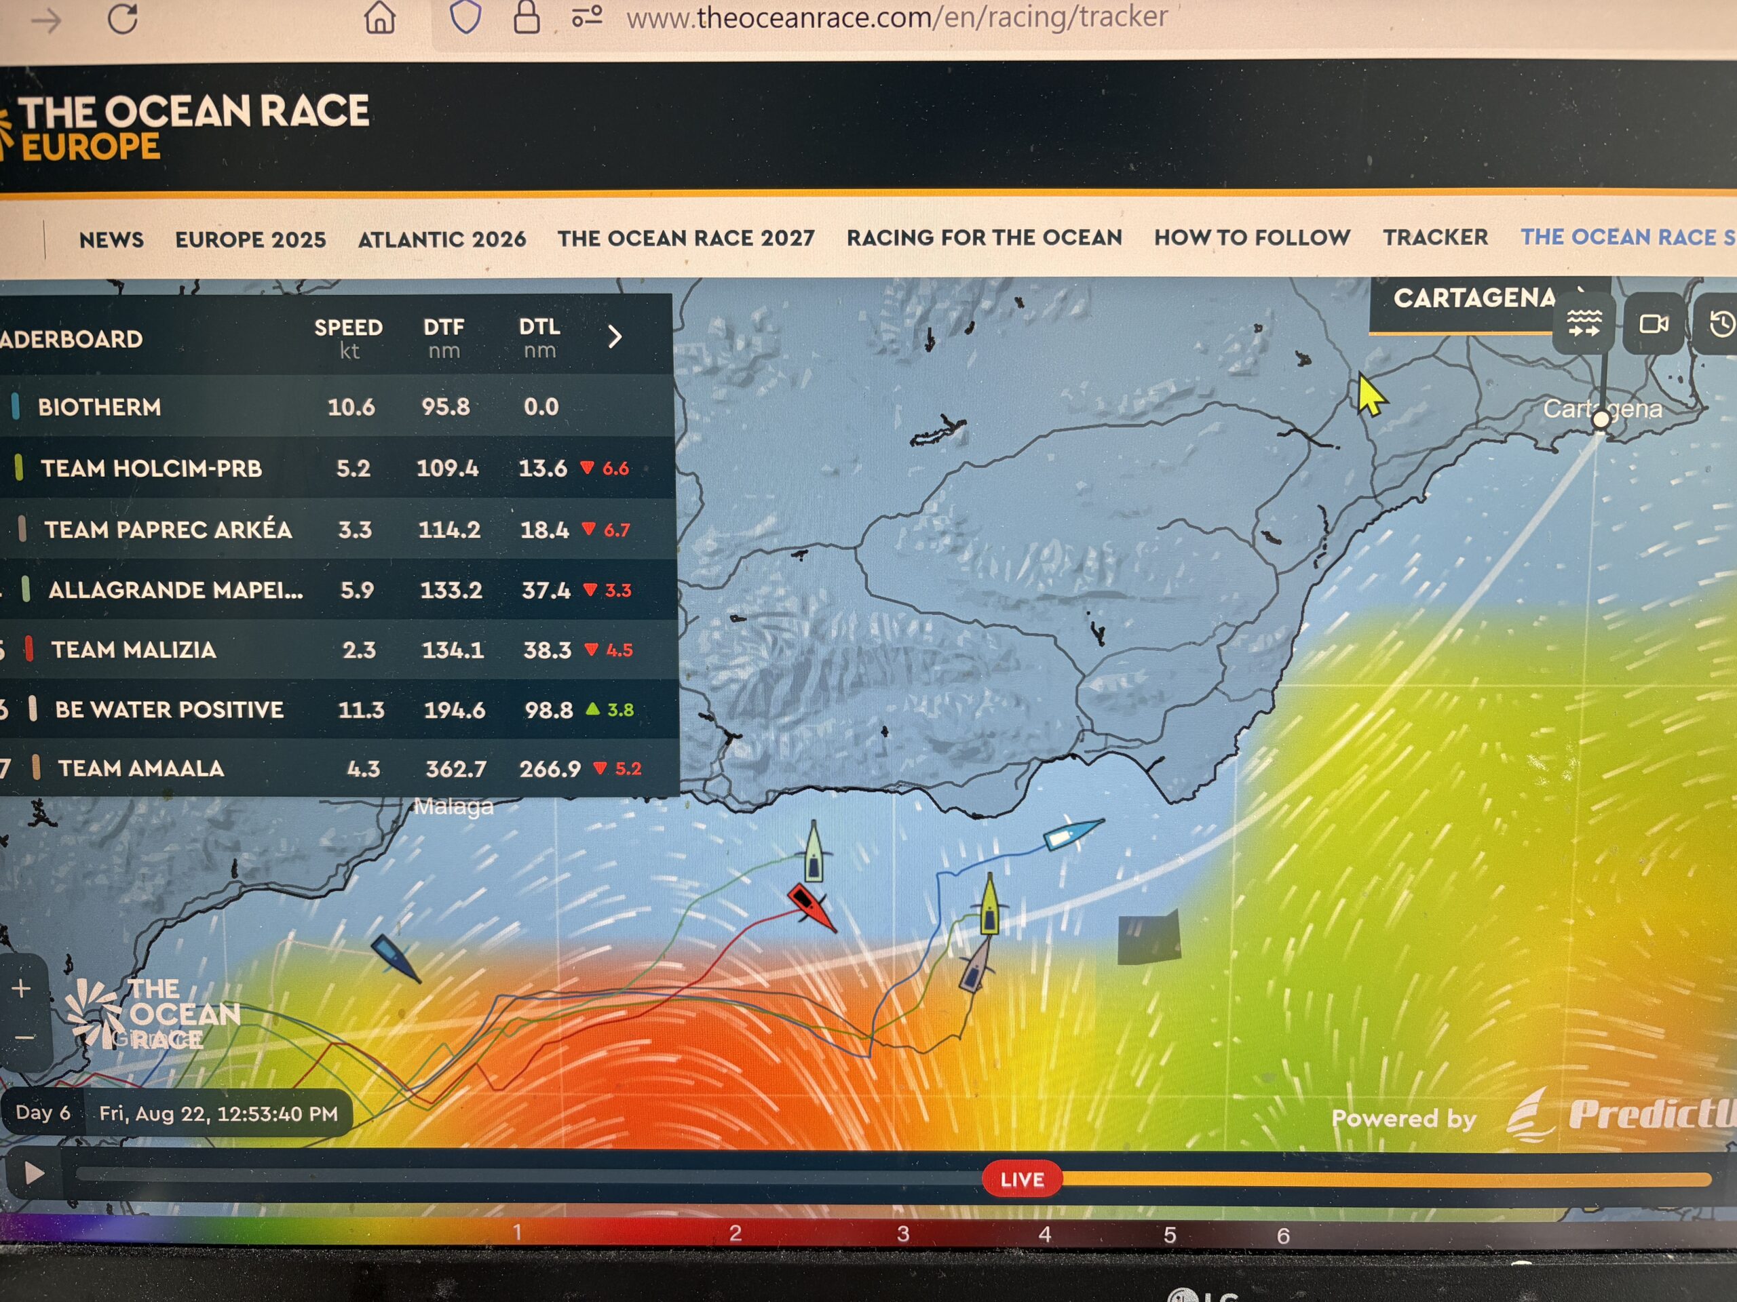Open RACING FOR THE OCEAN menu item
Screen dimensions: 1737x1302
tap(984, 237)
